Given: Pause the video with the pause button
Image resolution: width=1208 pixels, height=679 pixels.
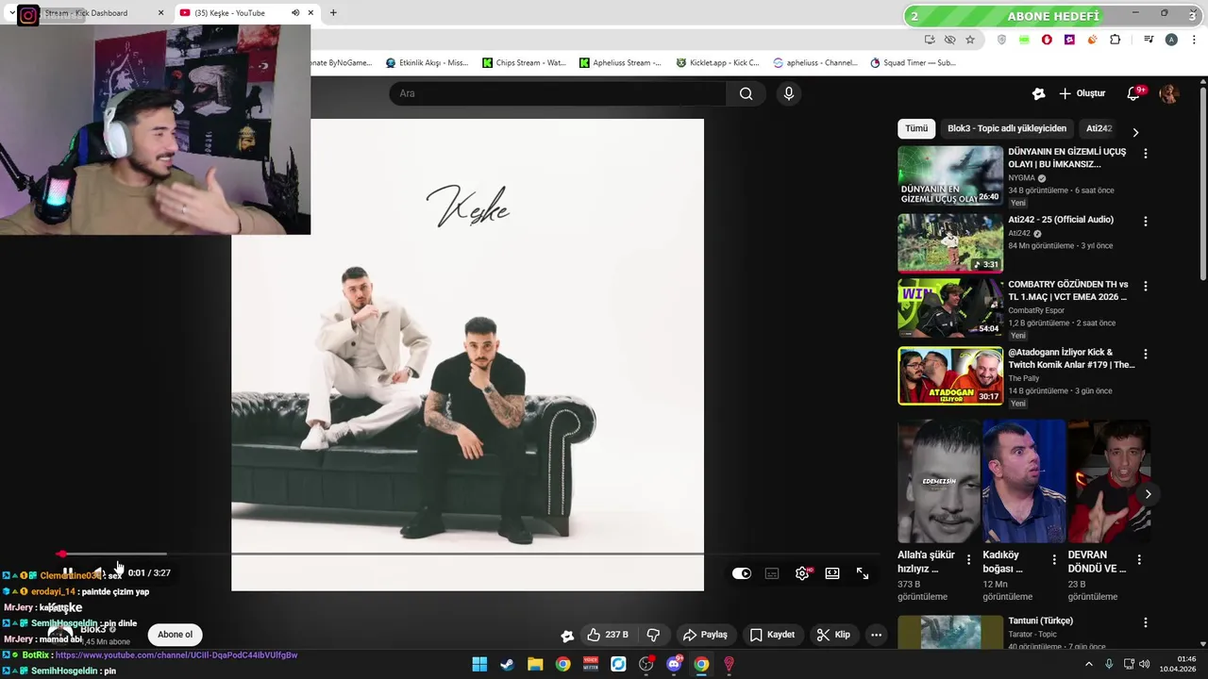Looking at the screenshot, I should [68, 573].
